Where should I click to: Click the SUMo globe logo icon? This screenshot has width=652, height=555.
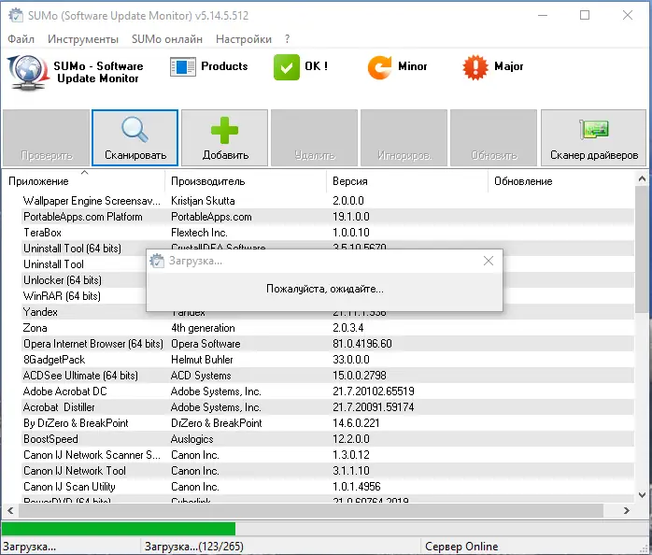tap(28, 73)
